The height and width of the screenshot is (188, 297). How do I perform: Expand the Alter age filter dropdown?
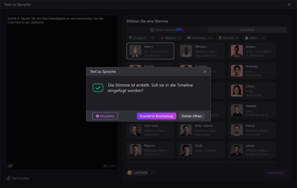tap(255, 38)
